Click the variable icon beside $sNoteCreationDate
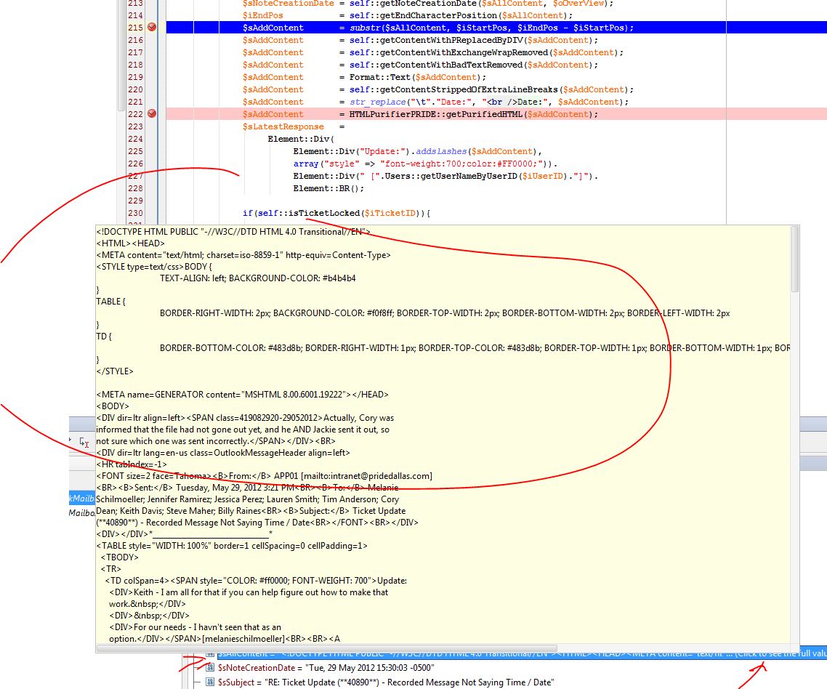Viewport: 827px width, 689px height. point(210,668)
